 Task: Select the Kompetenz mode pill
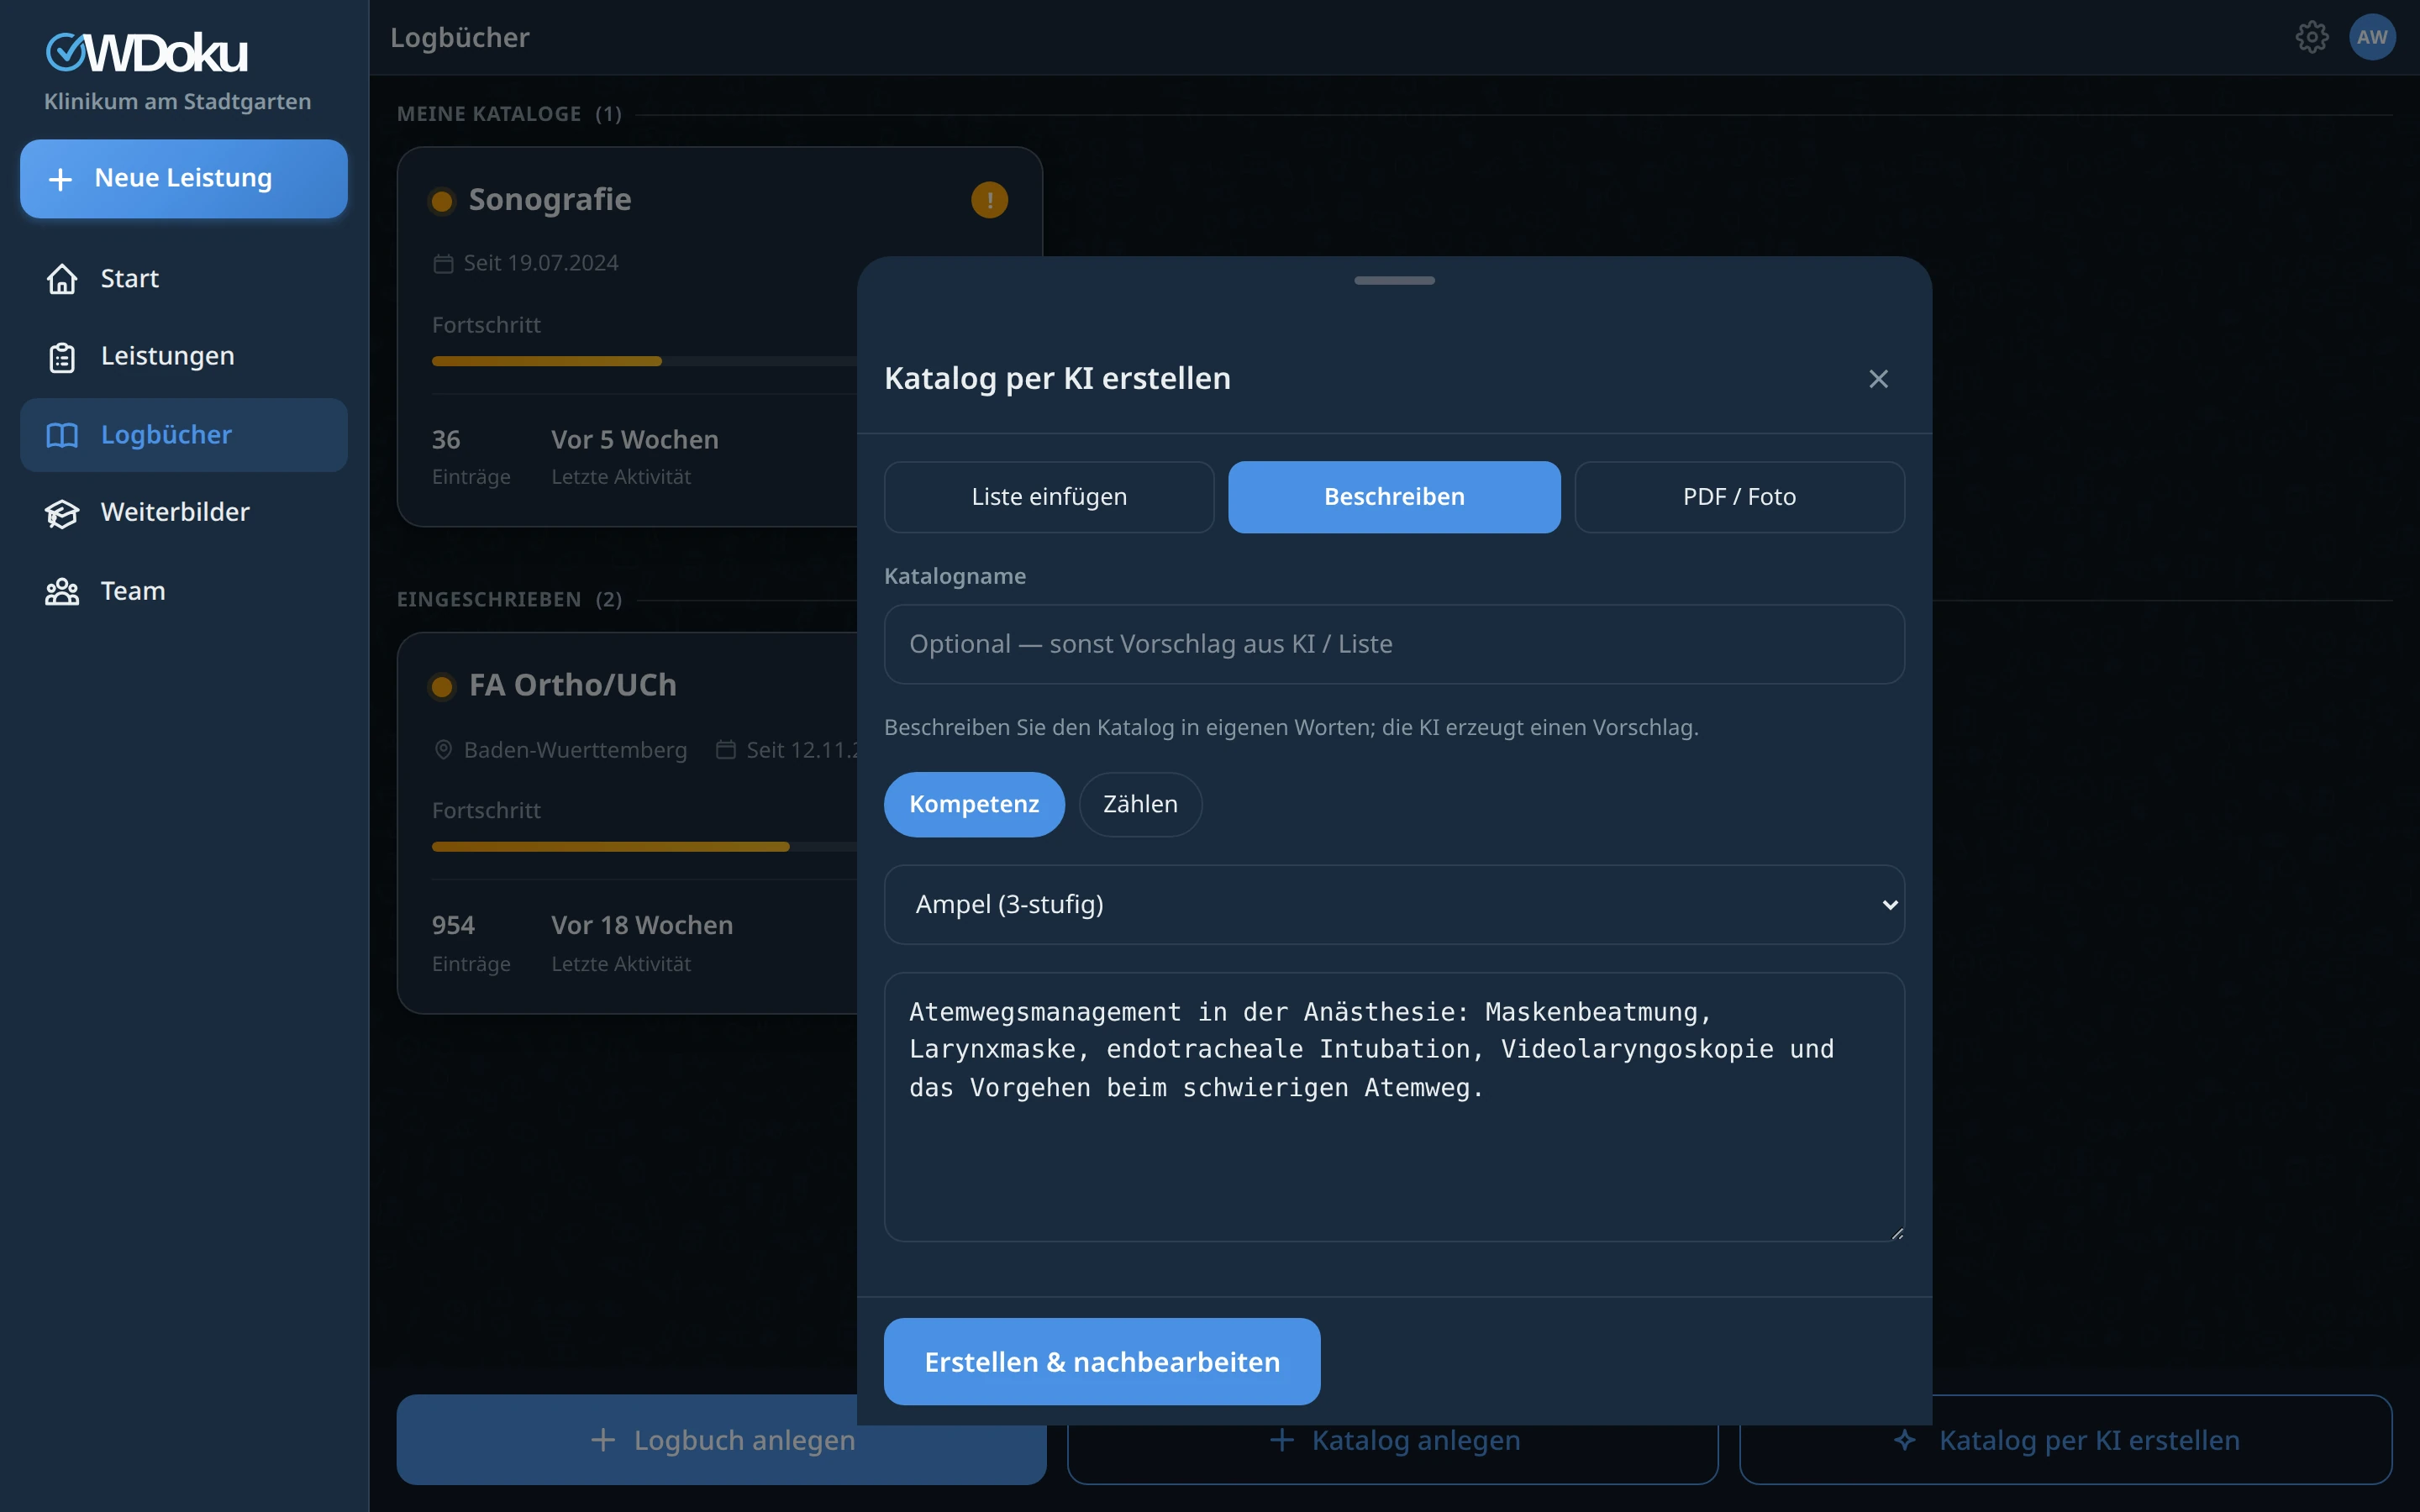click(x=974, y=804)
